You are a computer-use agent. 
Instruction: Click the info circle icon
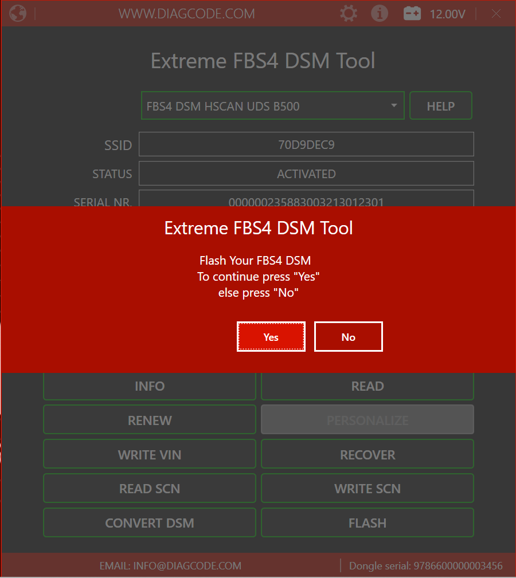pyautogui.click(x=380, y=13)
